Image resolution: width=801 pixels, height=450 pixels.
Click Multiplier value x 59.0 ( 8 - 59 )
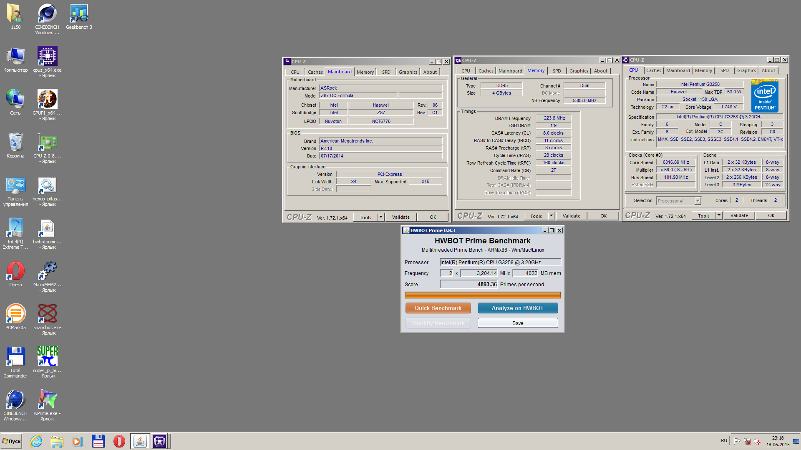676,170
